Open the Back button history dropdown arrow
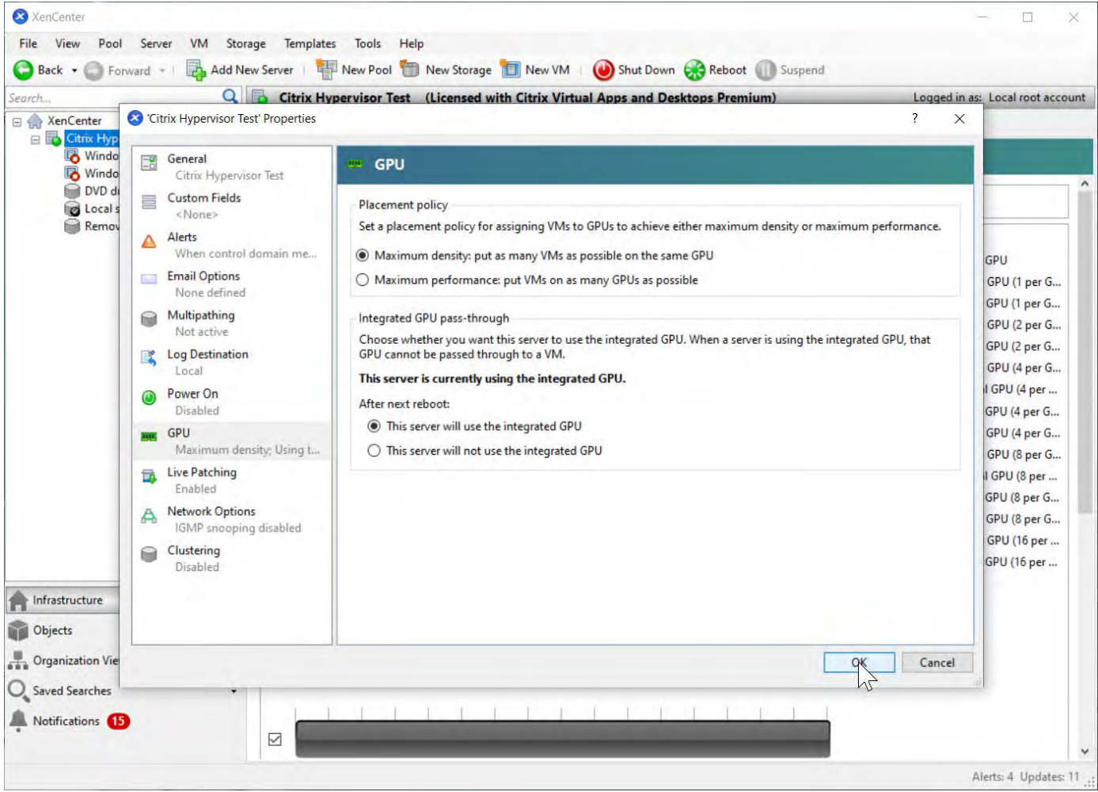1098x792 pixels. (74, 70)
